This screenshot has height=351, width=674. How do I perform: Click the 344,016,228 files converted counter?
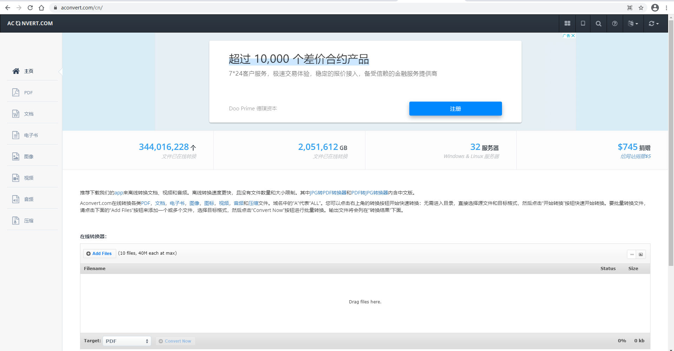click(x=167, y=147)
